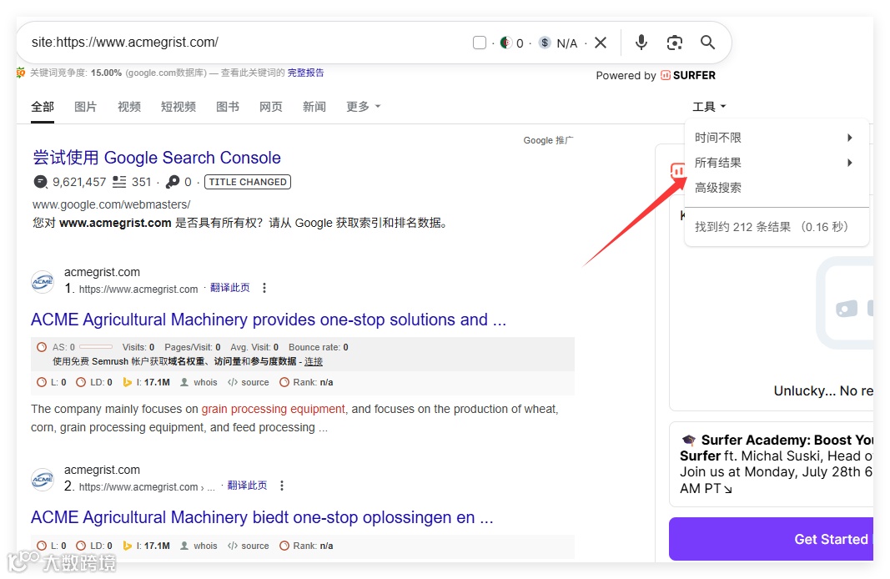Open the 新闻 tab
The height and width of the screenshot is (579, 890).
point(314,107)
